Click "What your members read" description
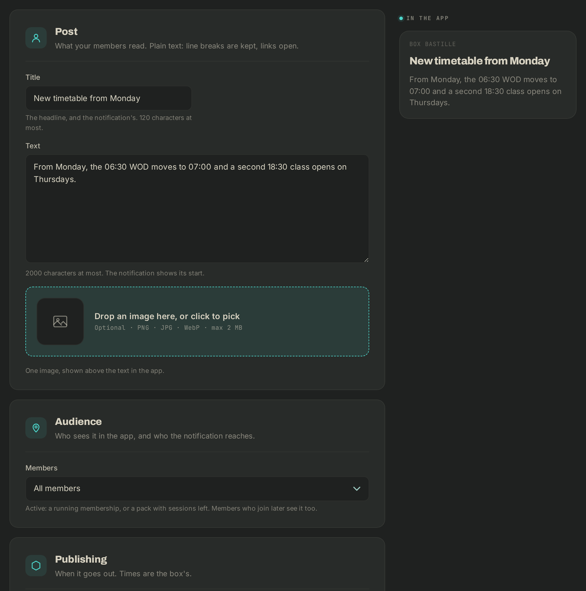 click(x=177, y=46)
